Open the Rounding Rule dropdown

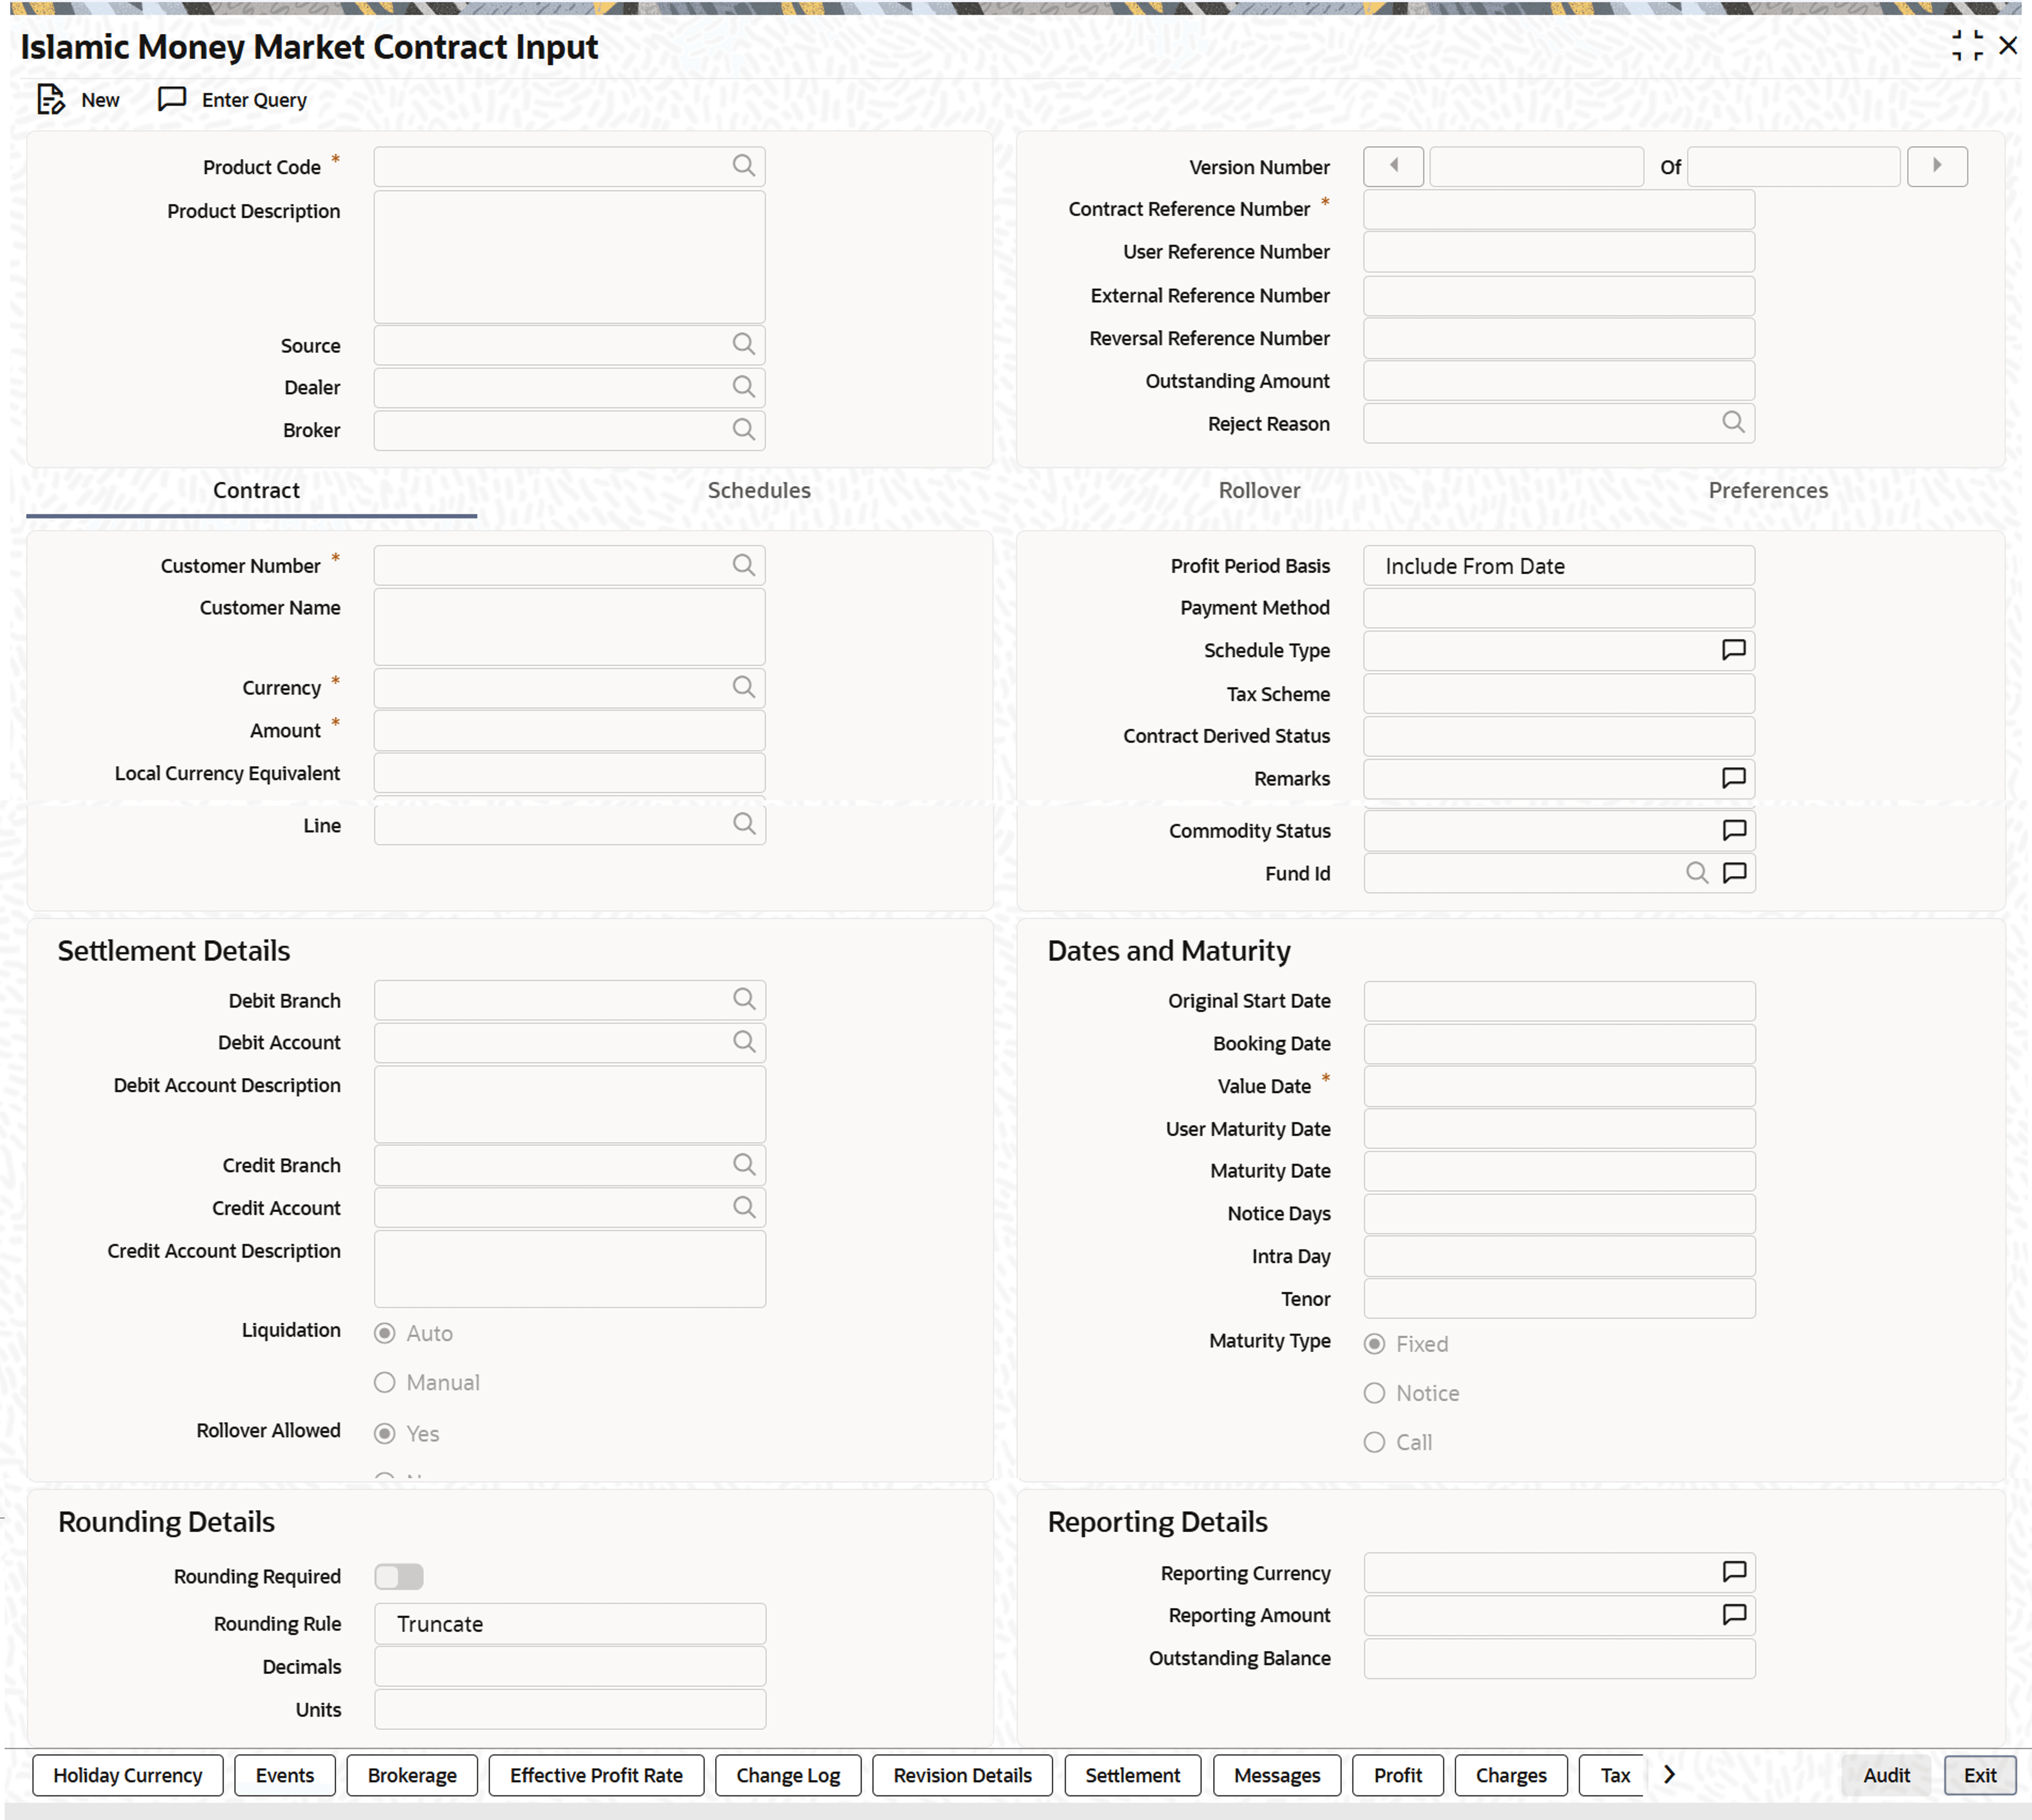(x=569, y=1624)
